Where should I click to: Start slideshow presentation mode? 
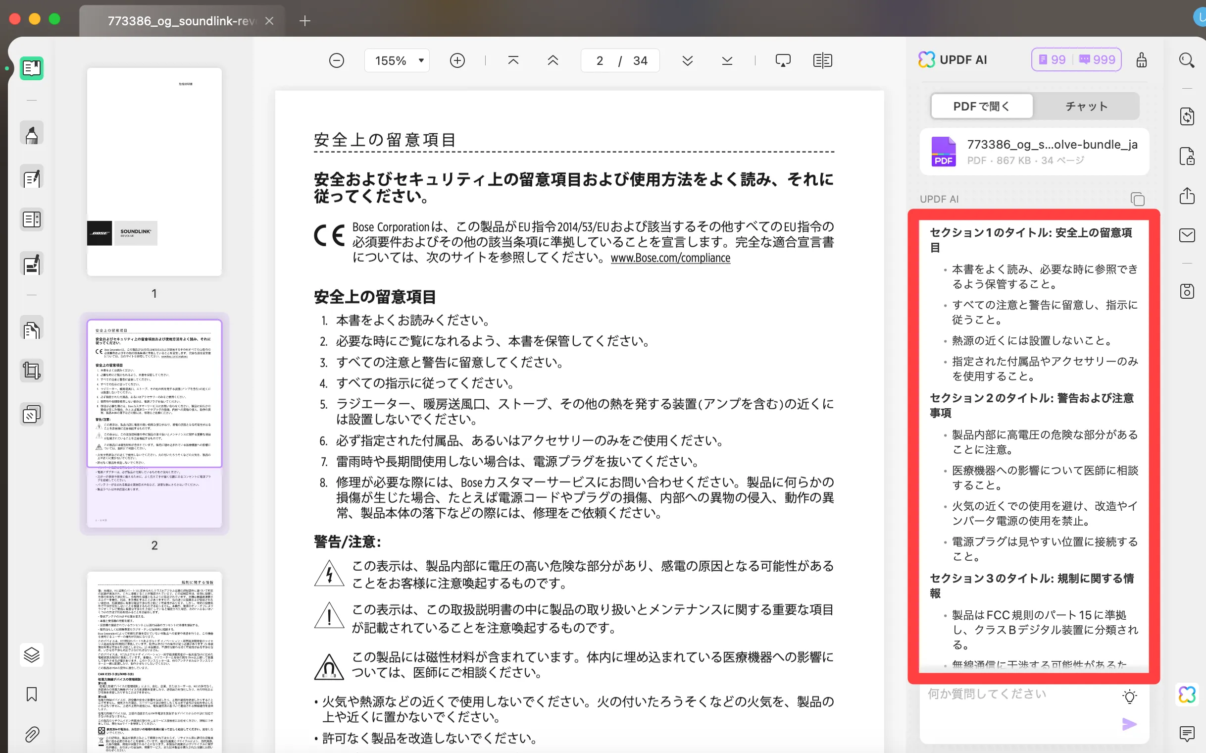[x=783, y=61]
